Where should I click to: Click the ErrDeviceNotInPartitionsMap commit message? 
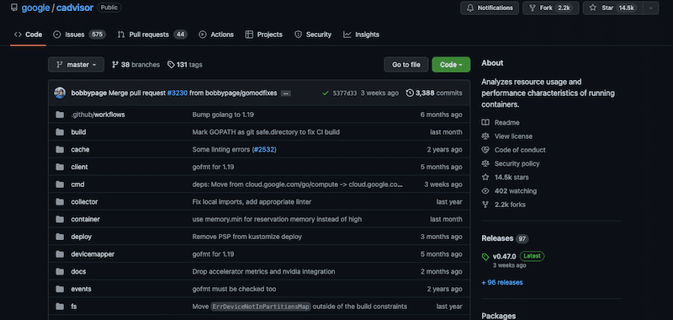click(x=299, y=307)
